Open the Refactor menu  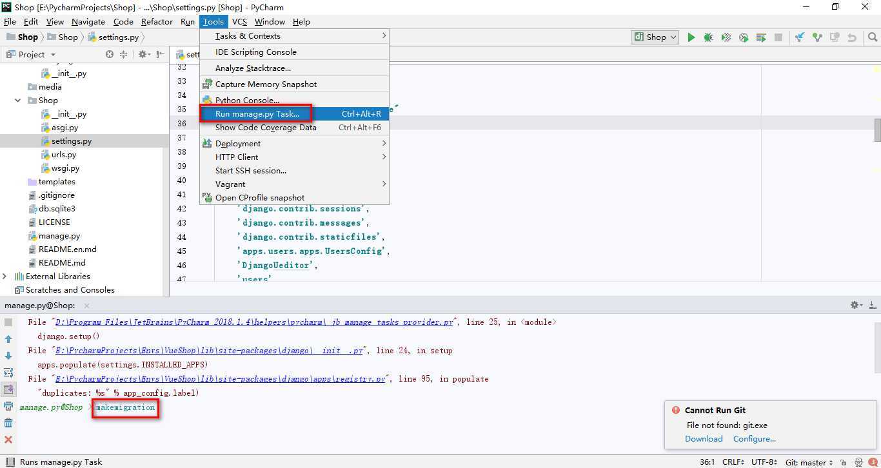point(157,22)
